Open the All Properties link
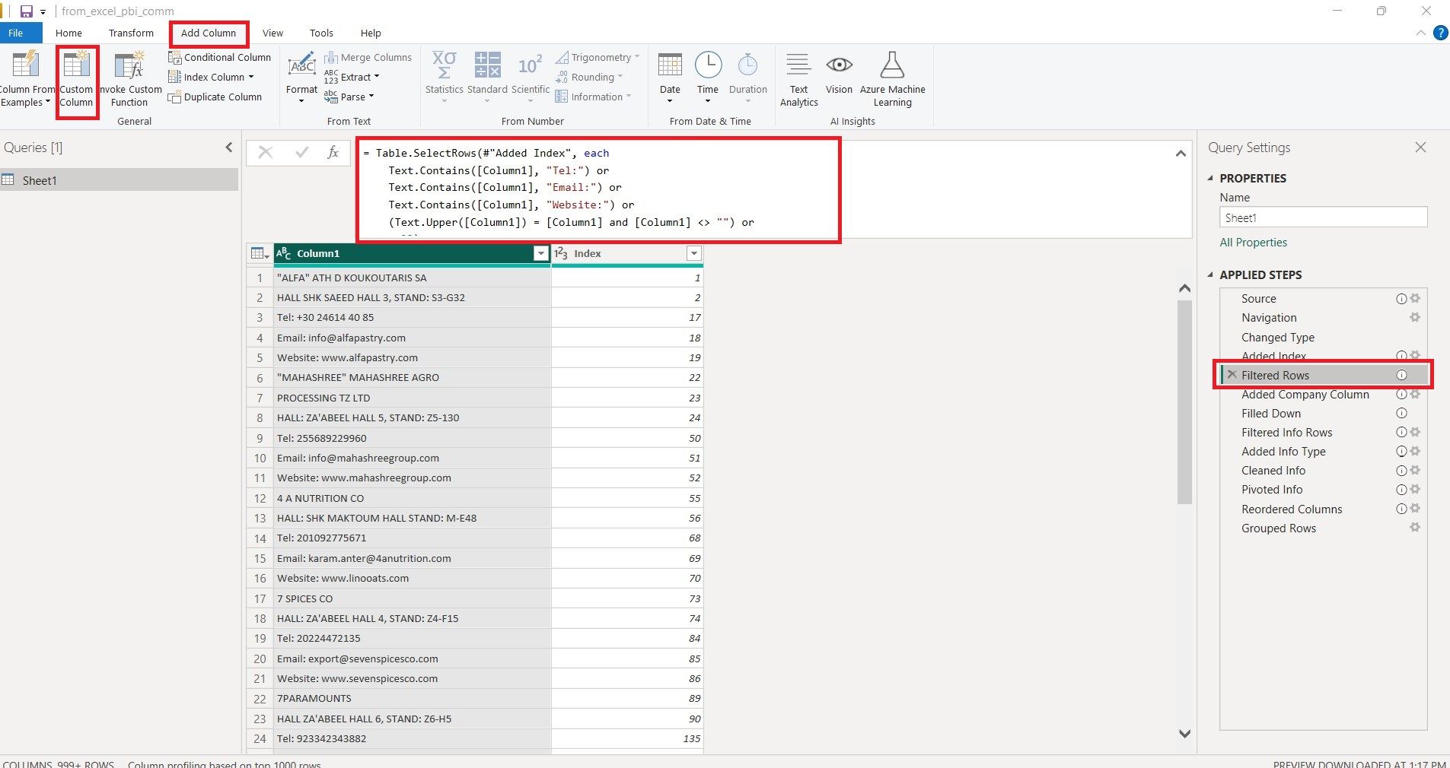1450x768 pixels. (x=1253, y=242)
